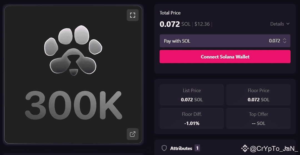Screen dimensions: 300x155
Task: Click the 300K NFT thumbnail
Action: click(x=73, y=75)
